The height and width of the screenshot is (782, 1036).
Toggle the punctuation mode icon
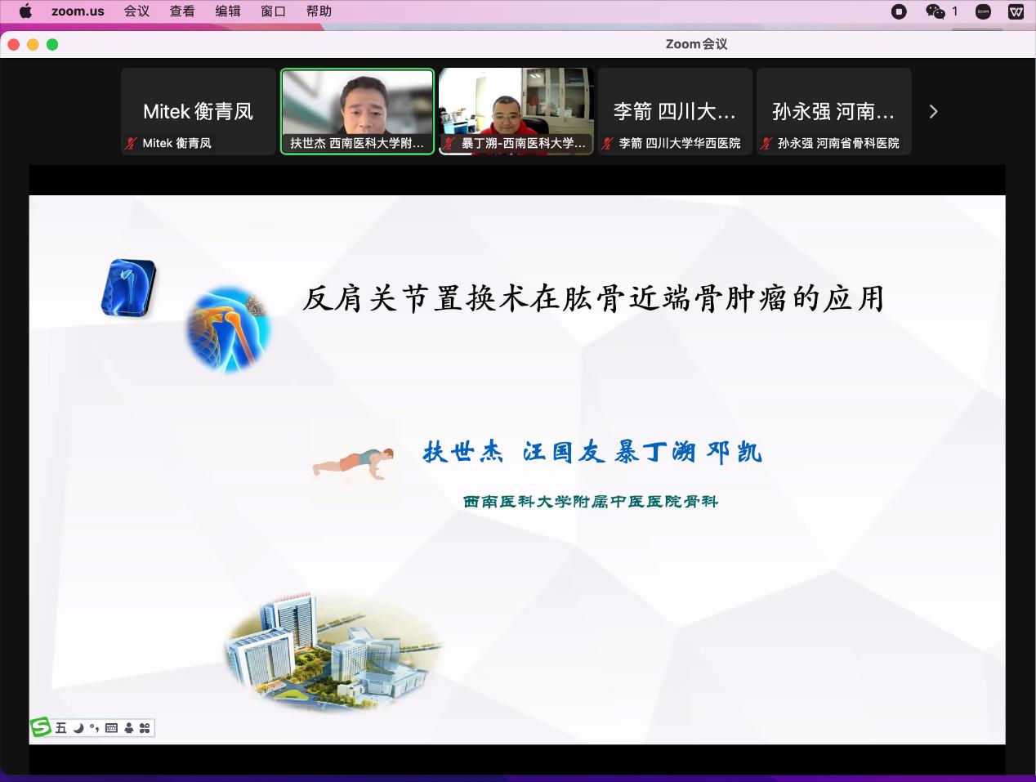tap(95, 728)
